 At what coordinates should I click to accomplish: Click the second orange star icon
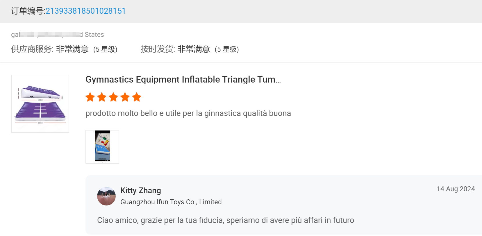[102, 97]
